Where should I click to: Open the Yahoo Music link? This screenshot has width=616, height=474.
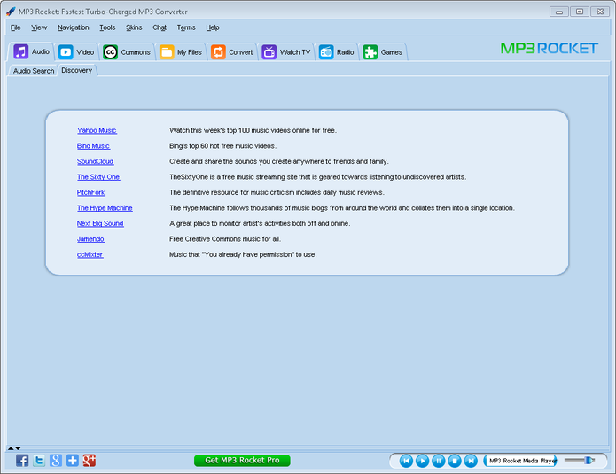(97, 130)
